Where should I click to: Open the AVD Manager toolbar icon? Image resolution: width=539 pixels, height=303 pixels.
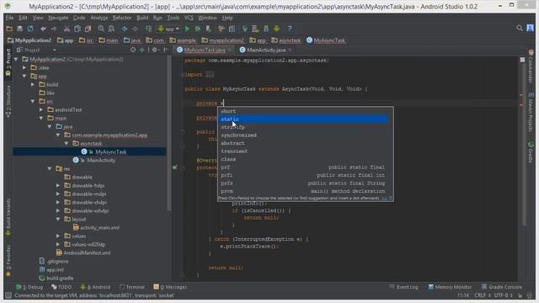(255, 29)
